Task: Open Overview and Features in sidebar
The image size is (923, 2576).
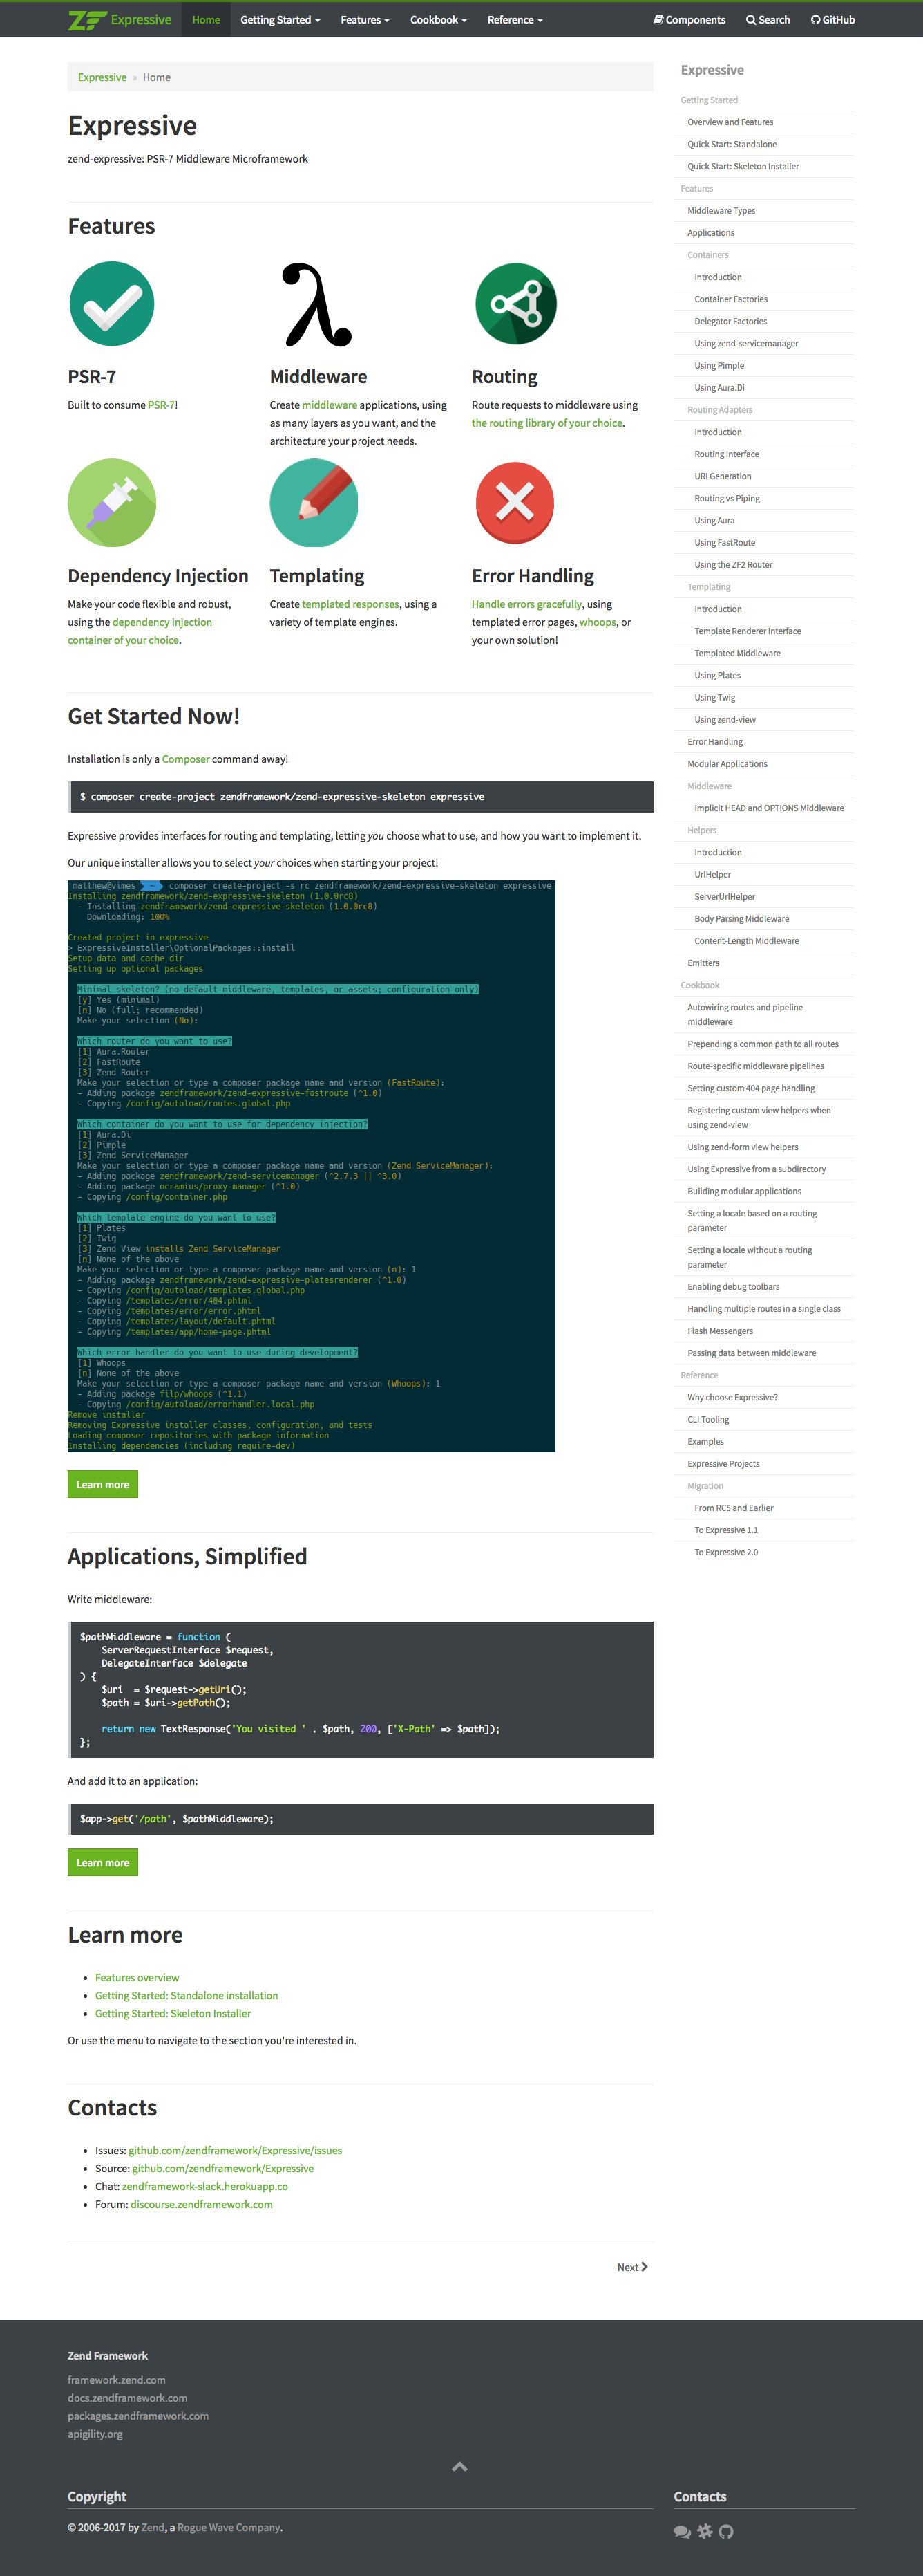Action: (x=730, y=122)
